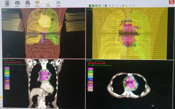Go to next slice with down arrow
This screenshot has width=175, height=109.
pos(113,6)
